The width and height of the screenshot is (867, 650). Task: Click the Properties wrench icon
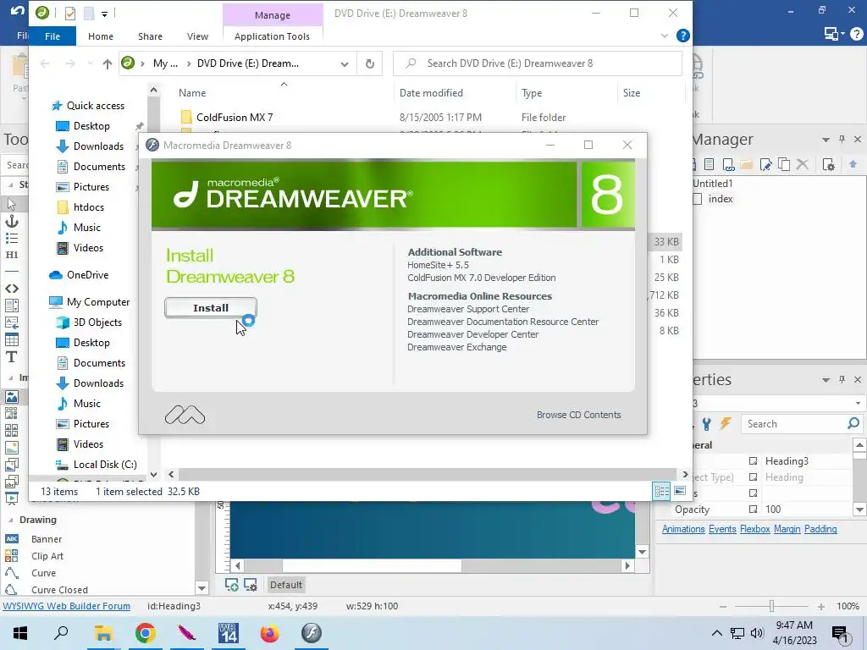[x=707, y=424]
